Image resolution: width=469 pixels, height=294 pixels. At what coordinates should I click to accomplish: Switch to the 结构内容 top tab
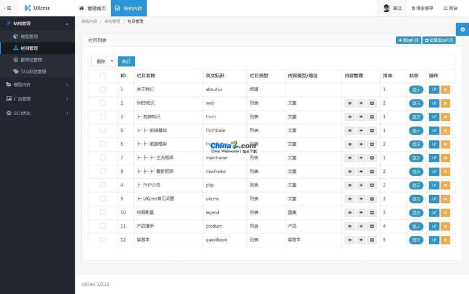tap(129, 8)
